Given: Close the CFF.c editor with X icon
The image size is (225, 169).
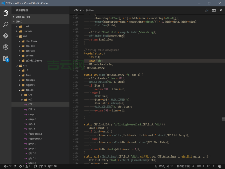Looking at the screenshot, I should (x=221, y=10).
